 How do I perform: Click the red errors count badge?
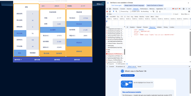(174, 9)
